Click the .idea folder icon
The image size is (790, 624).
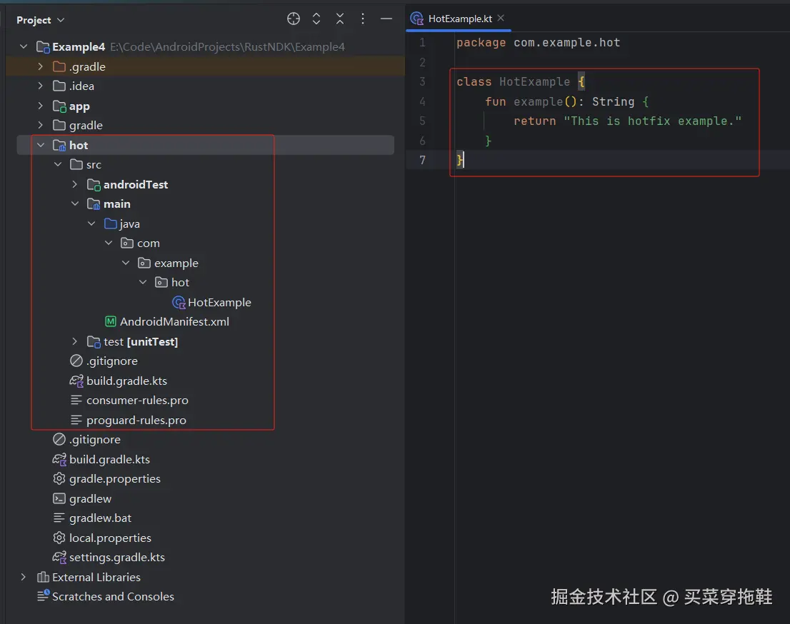click(59, 86)
